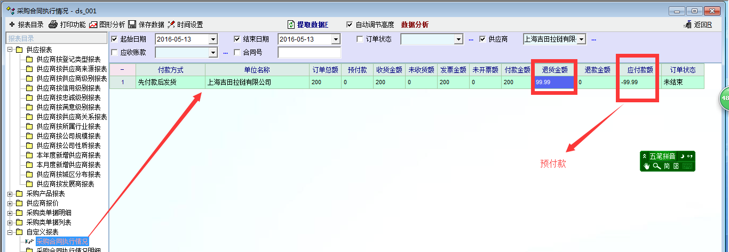
Task: Open the 供应商 combo box dropdown
Action: [x=581, y=39]
